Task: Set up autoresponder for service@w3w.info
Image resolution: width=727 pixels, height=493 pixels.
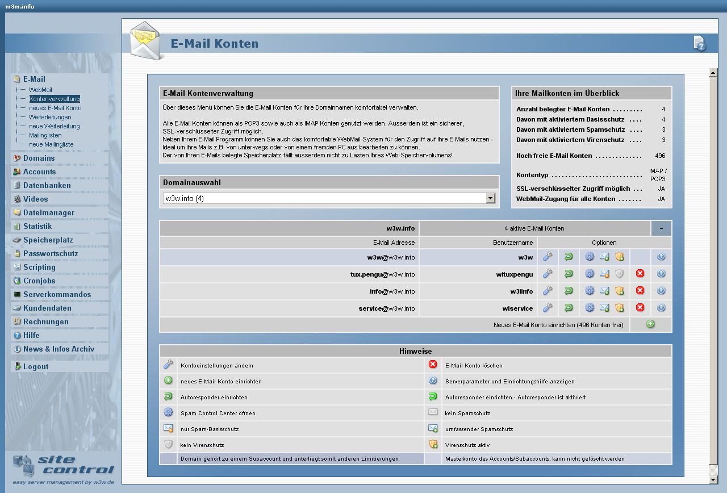Action: (569, 308)
